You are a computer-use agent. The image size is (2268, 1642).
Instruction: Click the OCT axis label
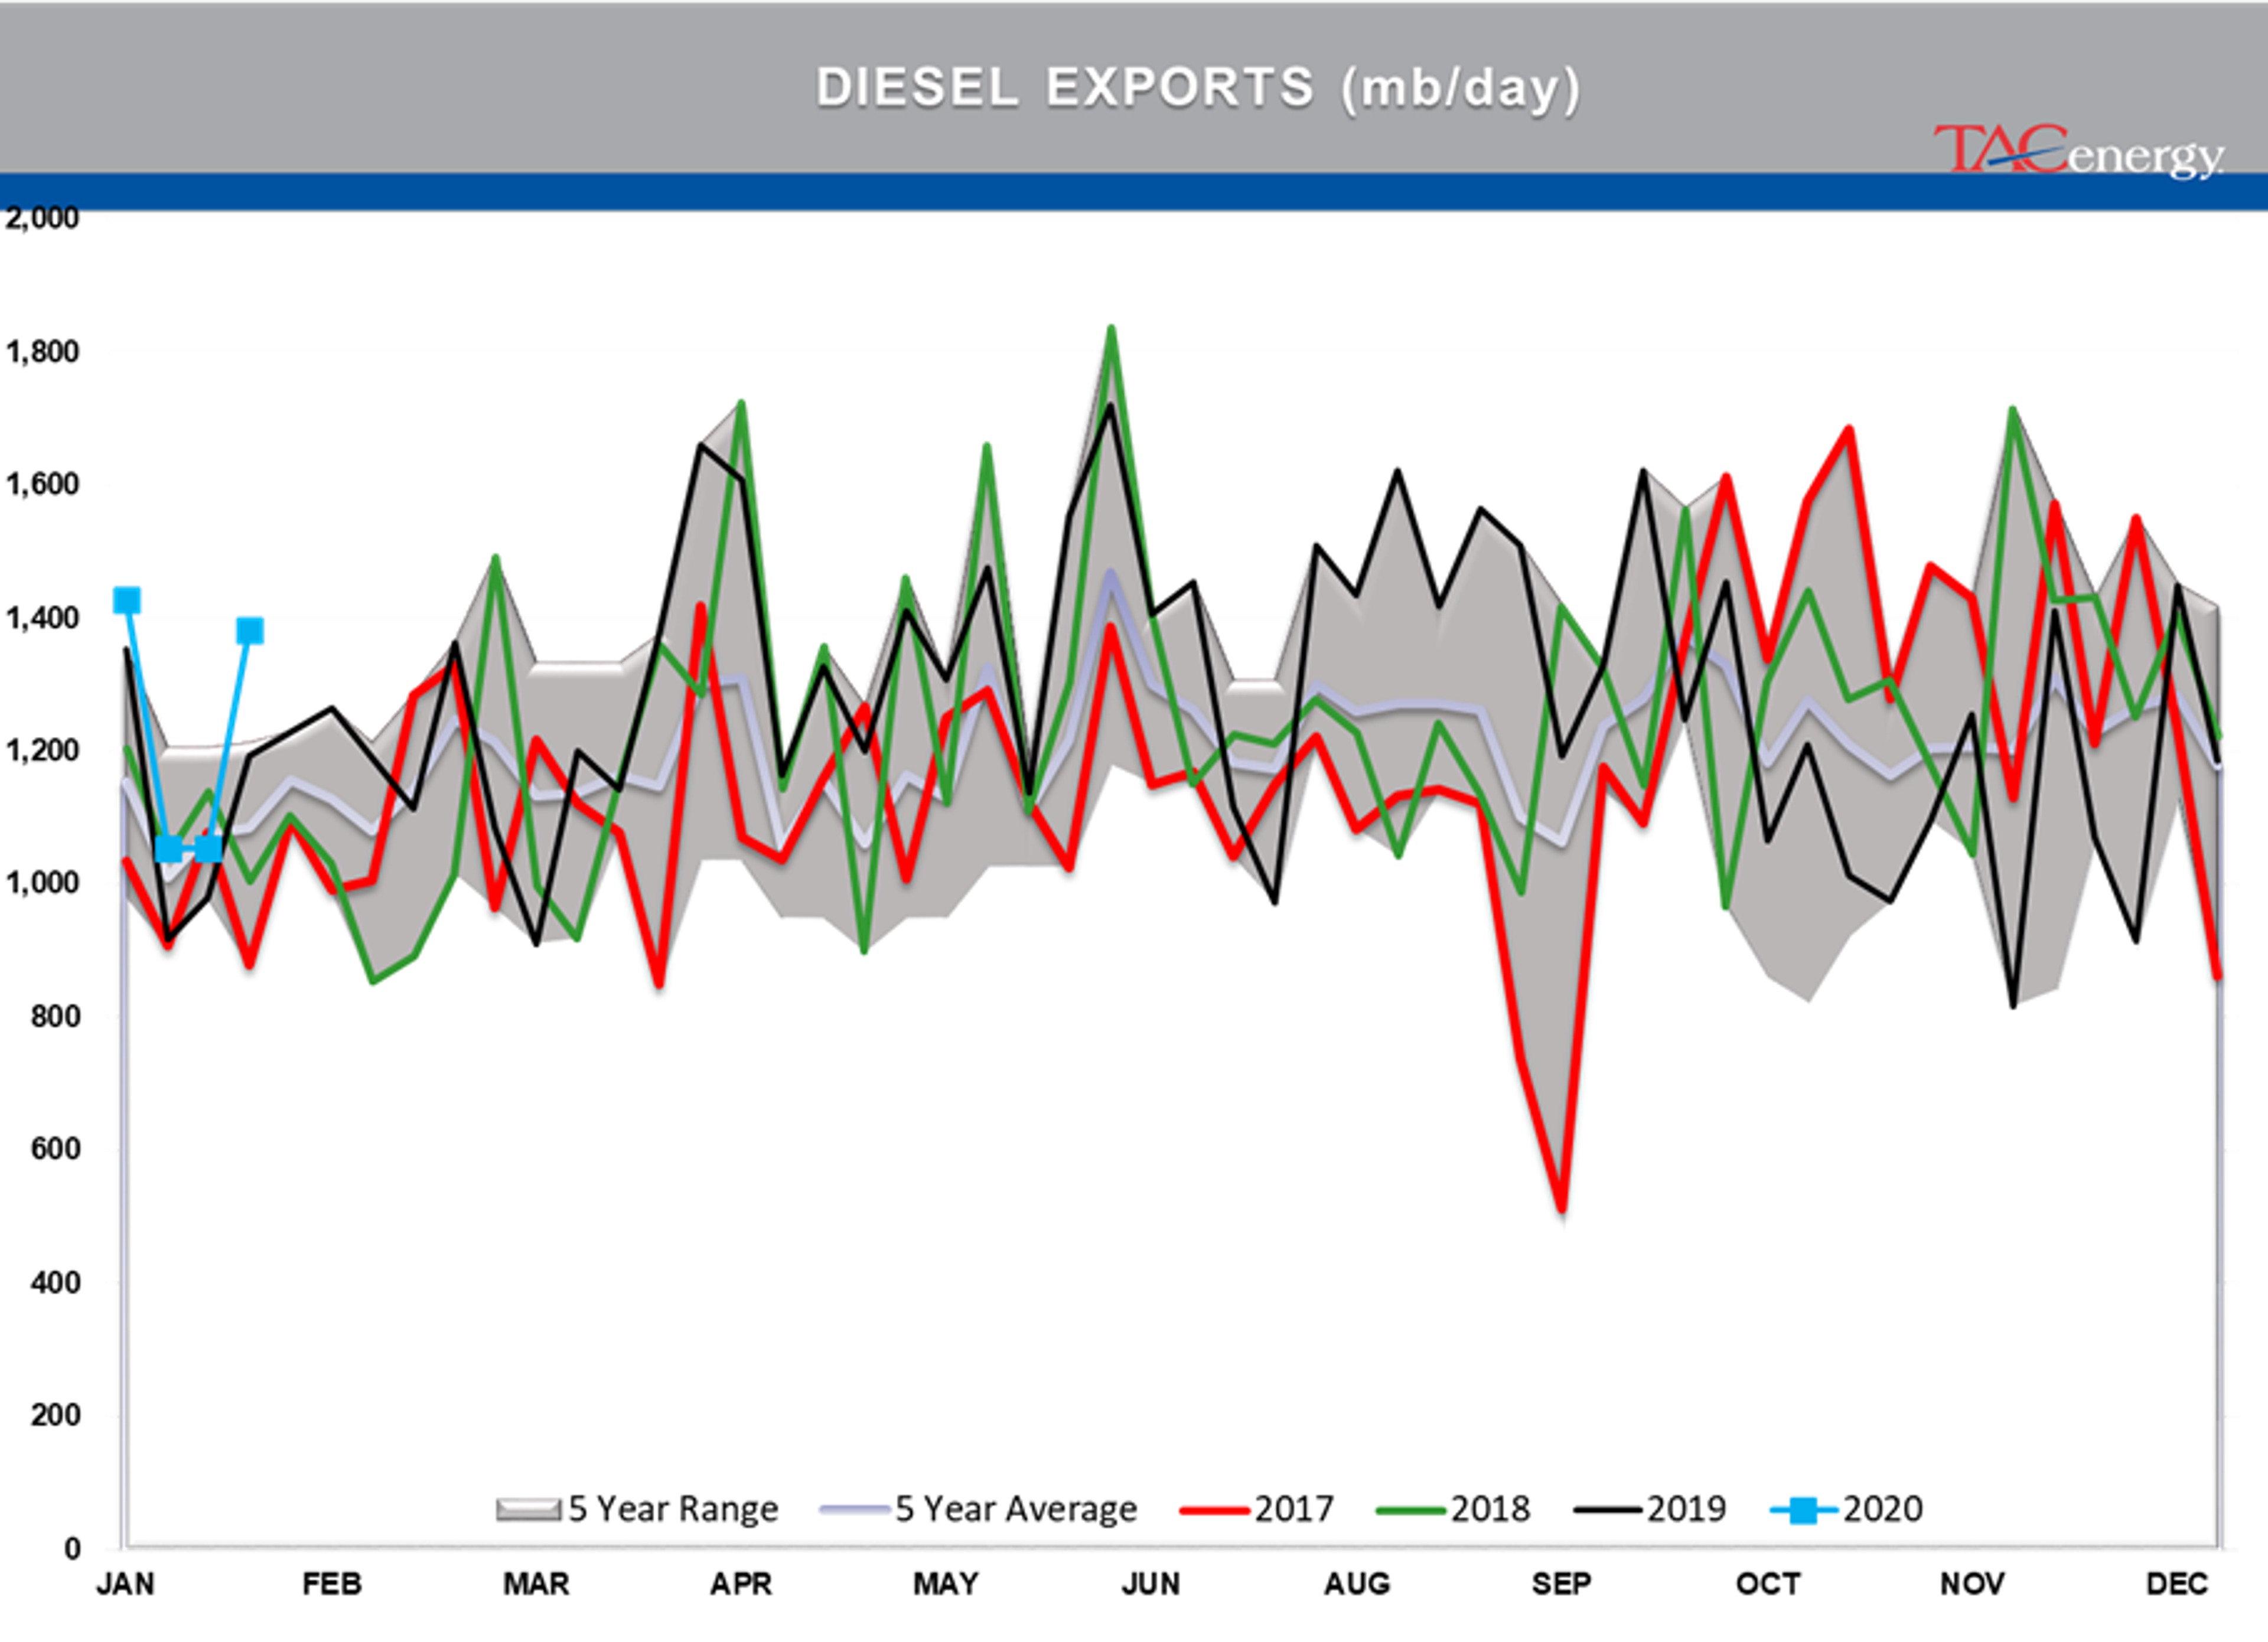pyautogui.click(x=1768, y=1584)
